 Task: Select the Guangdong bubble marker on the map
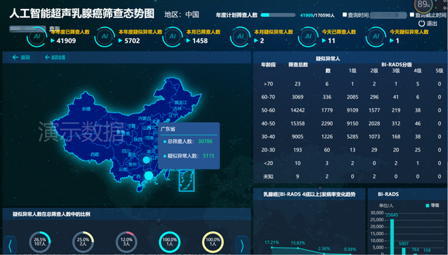click(x=148, y=175)
